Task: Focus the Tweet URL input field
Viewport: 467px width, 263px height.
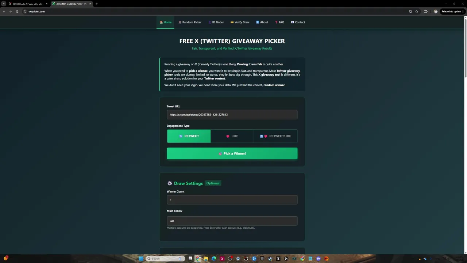Action: pyautogui.click(x=232, y=115)
